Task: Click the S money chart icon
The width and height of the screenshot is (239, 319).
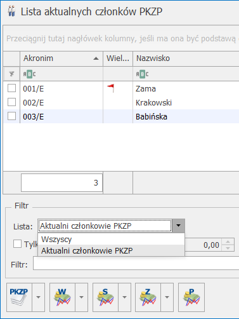Action: [x=105, y=297]
